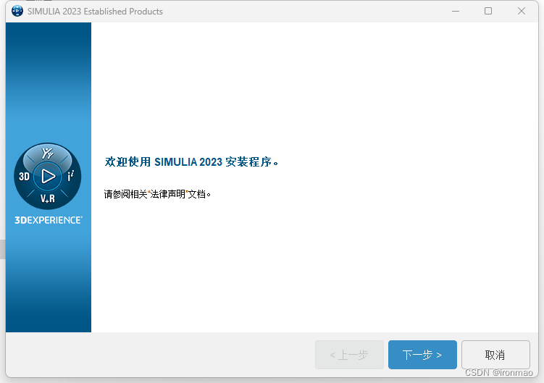Click the 法律声明 legal notice text
Screen dimensions: 544x383
tap(167, 194)
